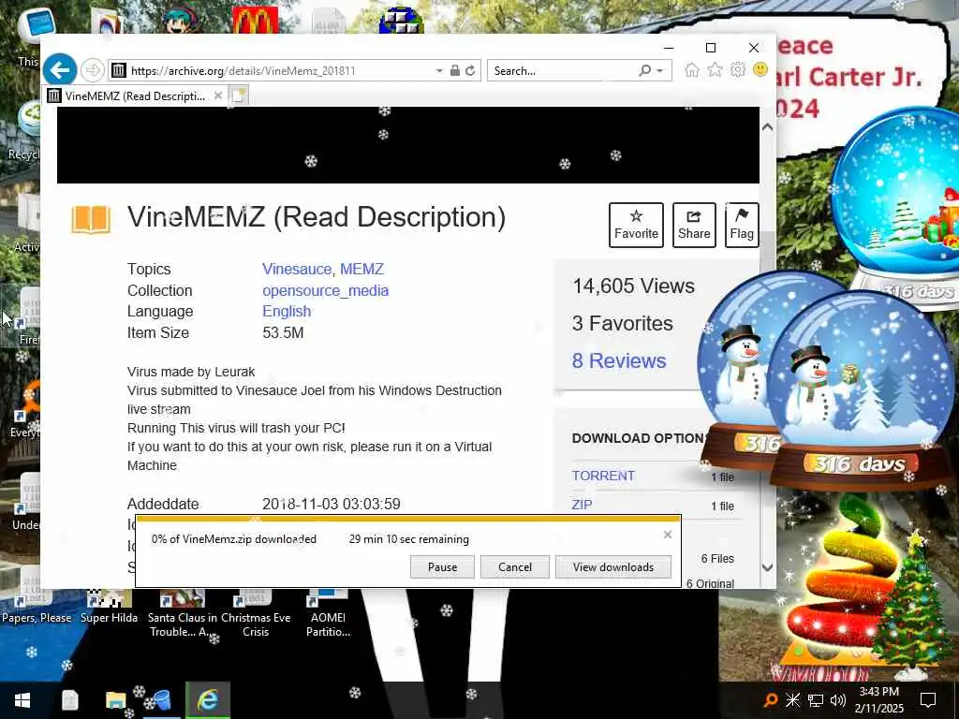959x719 pixels.
Task: Open the Windows Start menu
Action: (22, 700)
